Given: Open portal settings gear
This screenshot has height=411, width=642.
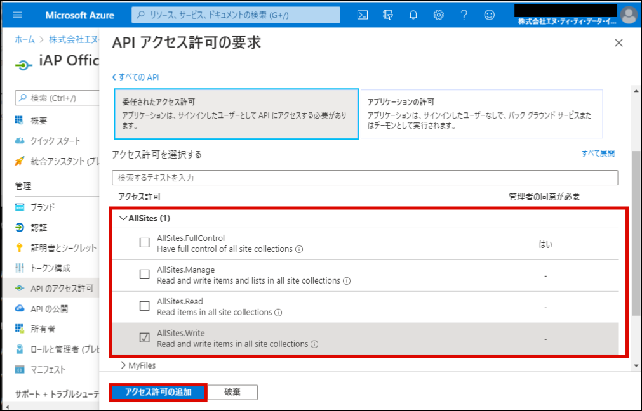Looking at the screenshot, I should [439, 15].
